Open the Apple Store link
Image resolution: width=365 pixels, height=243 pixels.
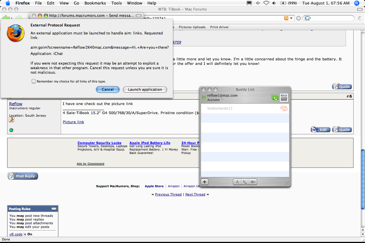coord(154,186)
